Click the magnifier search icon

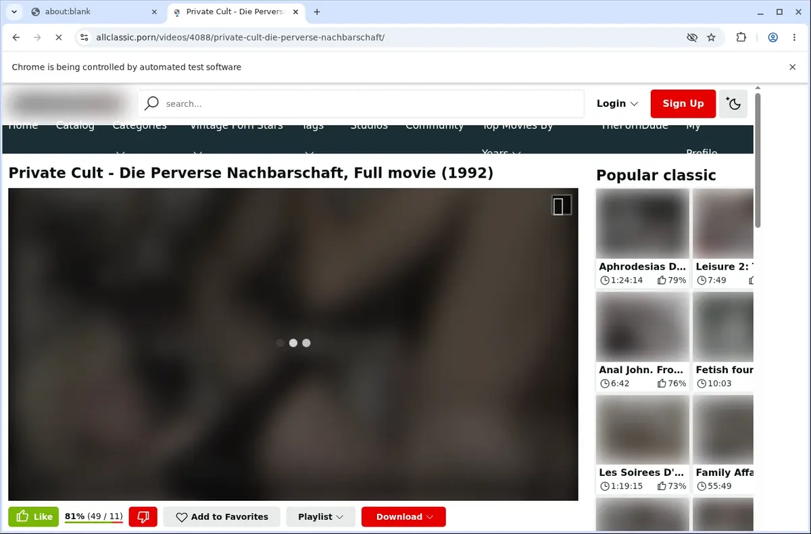(x=152, y=103)
